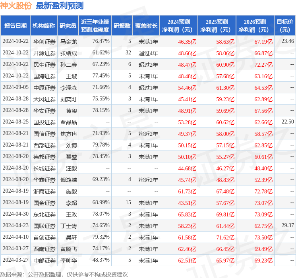This screenshot has height=278, width=296.
Task: Select 国金证券 institution cell
Action: (x=44, y=203)
